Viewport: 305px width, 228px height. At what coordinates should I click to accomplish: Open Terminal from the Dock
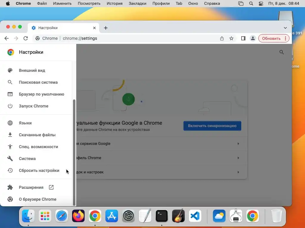click(162, 216)
